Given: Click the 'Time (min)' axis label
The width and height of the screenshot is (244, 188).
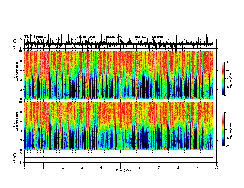Looking at the screenshot, I should (x=123, y=170).
